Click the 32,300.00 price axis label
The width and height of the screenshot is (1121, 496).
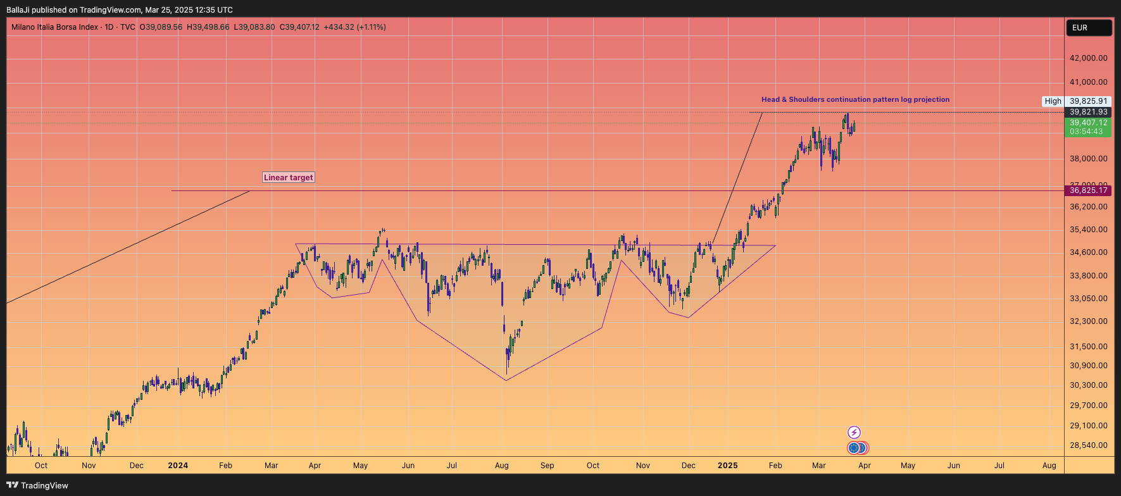[x=1089, y=321]
